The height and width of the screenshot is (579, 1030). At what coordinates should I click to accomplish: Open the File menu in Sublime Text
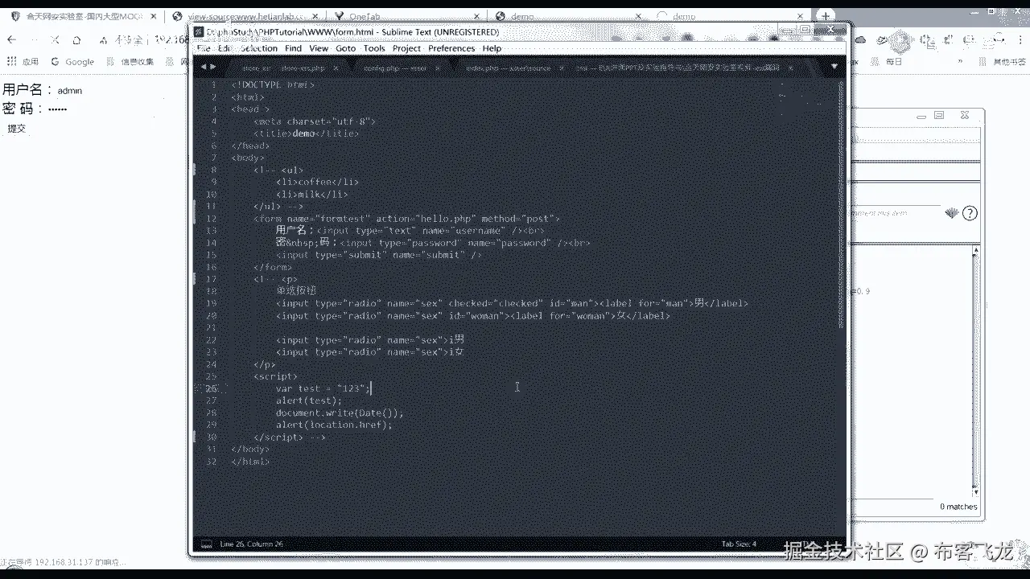pyautogui.click(x=204, y=48)
